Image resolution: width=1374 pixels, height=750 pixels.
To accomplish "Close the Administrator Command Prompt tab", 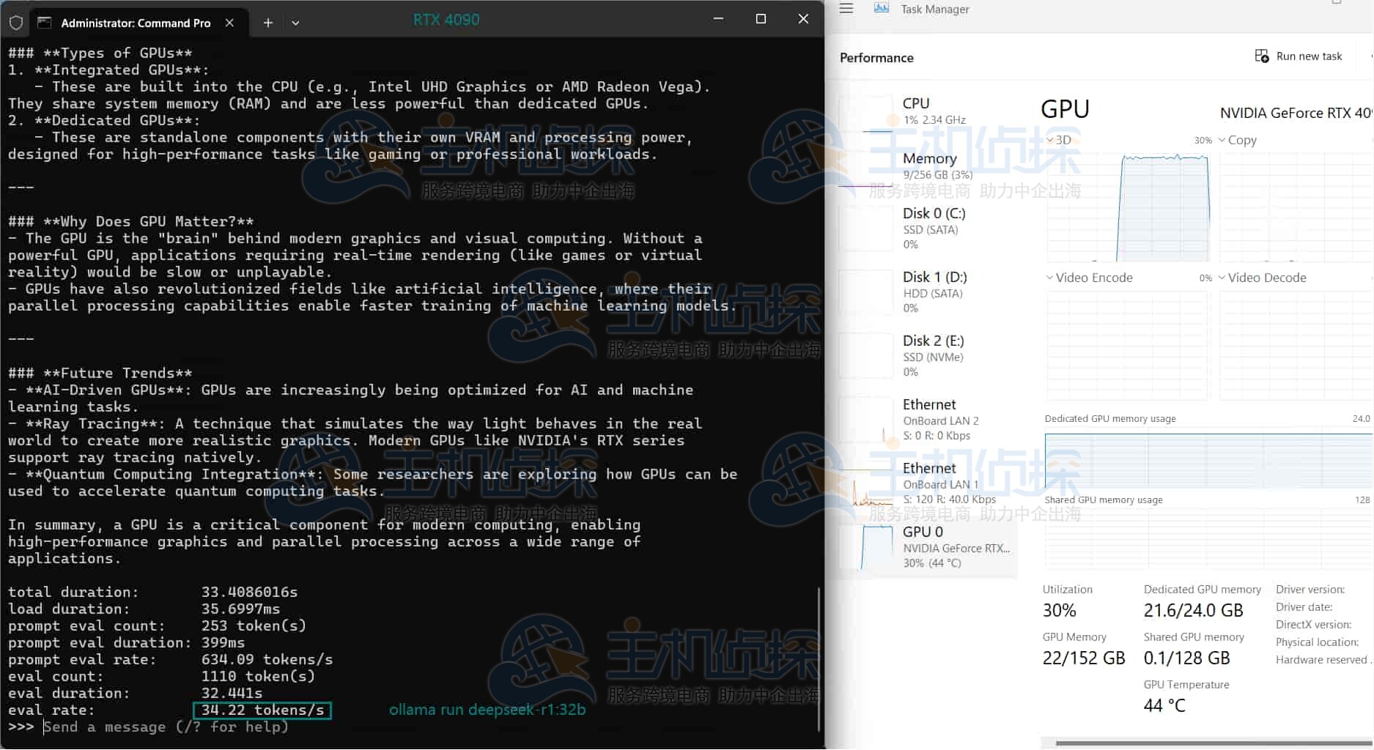I will [229, 23].
